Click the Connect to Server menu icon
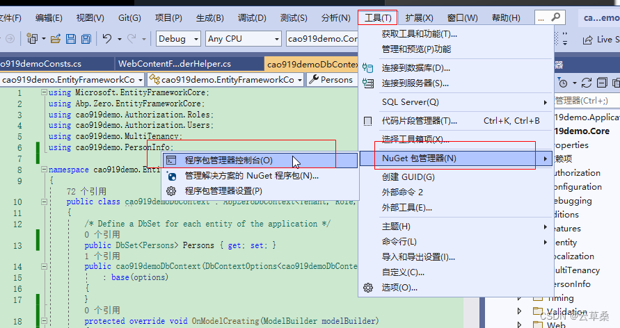 tap(367, 83)
